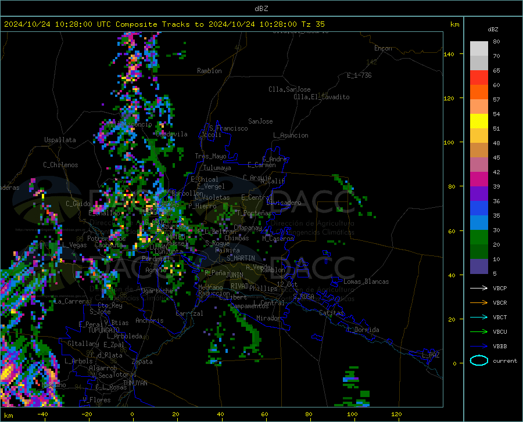Select the red 60 dBZ color swatch
Image resolution: width=523 pixels, height=422 pixels.
pos(479,78)
